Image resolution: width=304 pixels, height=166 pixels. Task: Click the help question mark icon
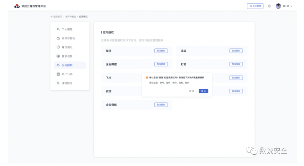coord(270,6)
